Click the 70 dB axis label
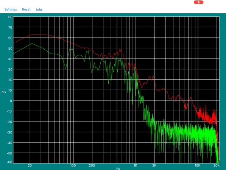The image size is (226, 170). (10, 27)
